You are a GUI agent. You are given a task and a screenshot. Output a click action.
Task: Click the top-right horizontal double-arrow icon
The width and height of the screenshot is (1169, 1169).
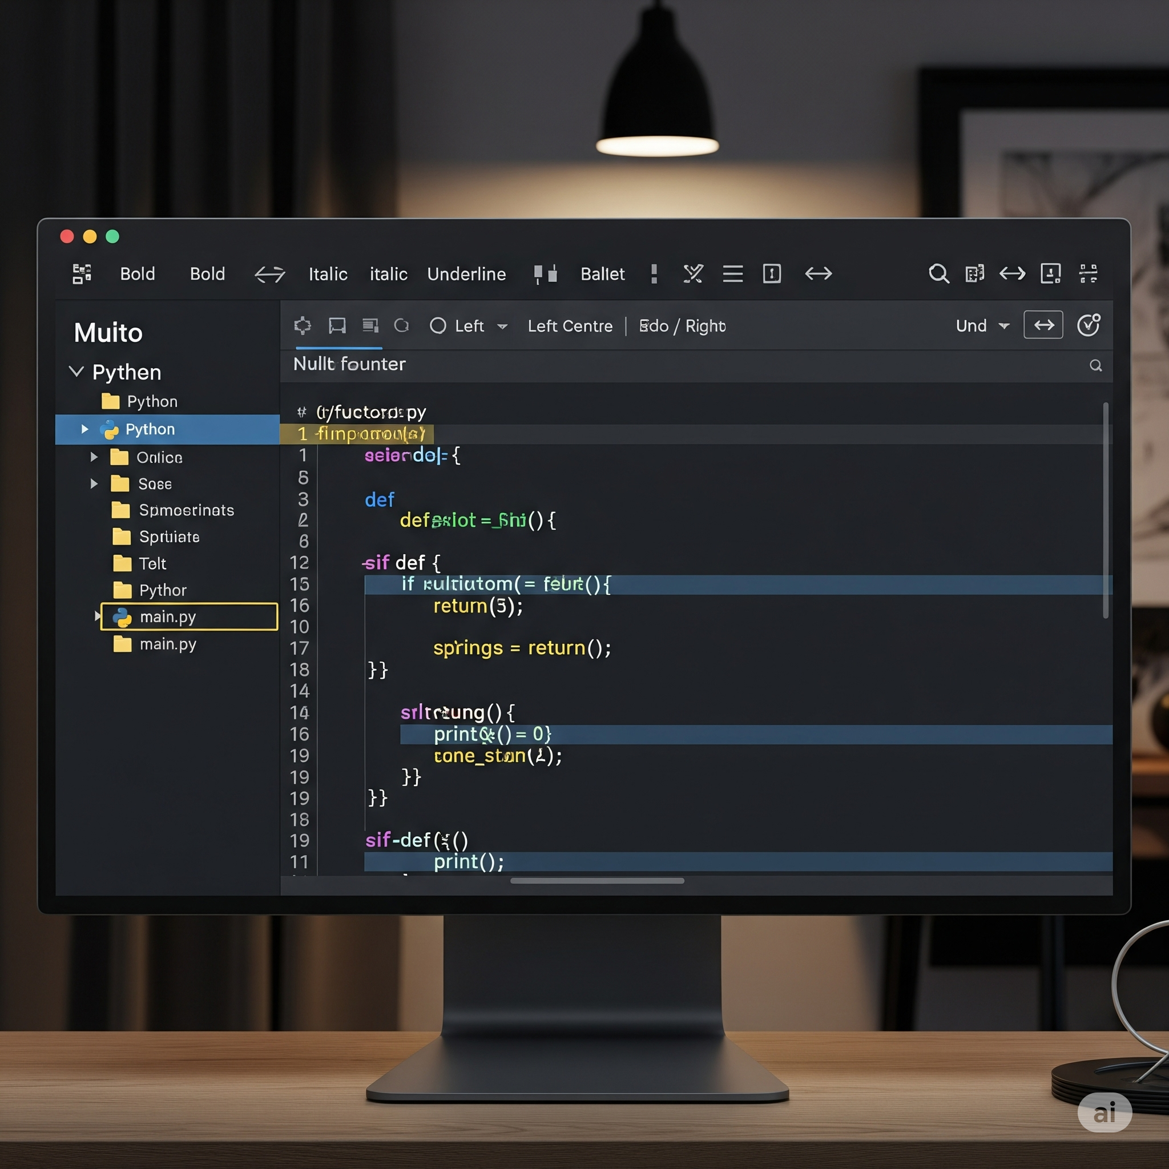[x=1012, y=273]
